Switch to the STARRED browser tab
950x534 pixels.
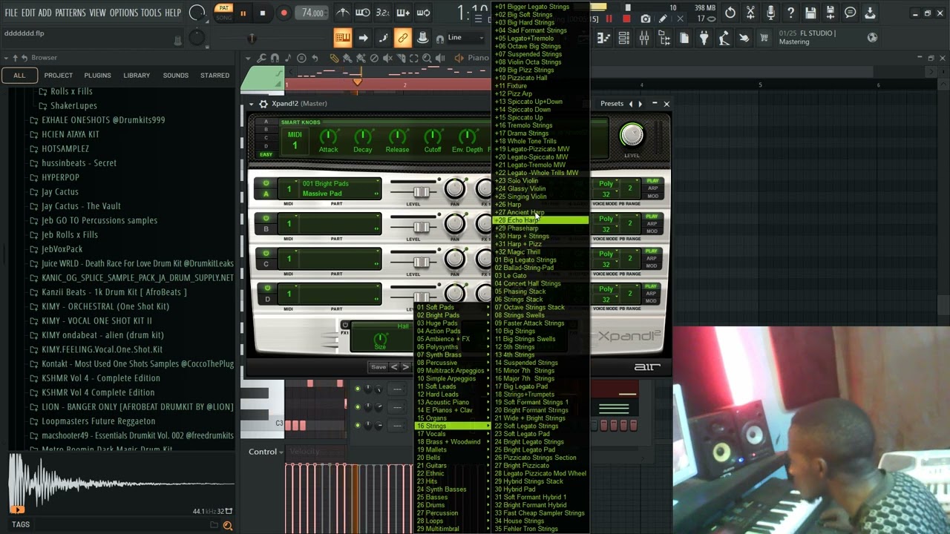pyautogui.click(x=214, y=75)
